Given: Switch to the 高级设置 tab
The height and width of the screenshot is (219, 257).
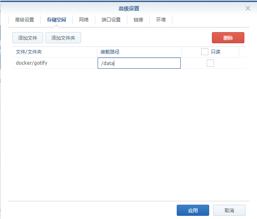Looking at the screenshot, I should (x=25, y=20).
